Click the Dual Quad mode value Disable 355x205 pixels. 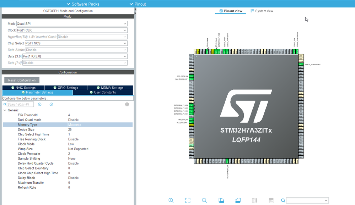coord(73,120)
